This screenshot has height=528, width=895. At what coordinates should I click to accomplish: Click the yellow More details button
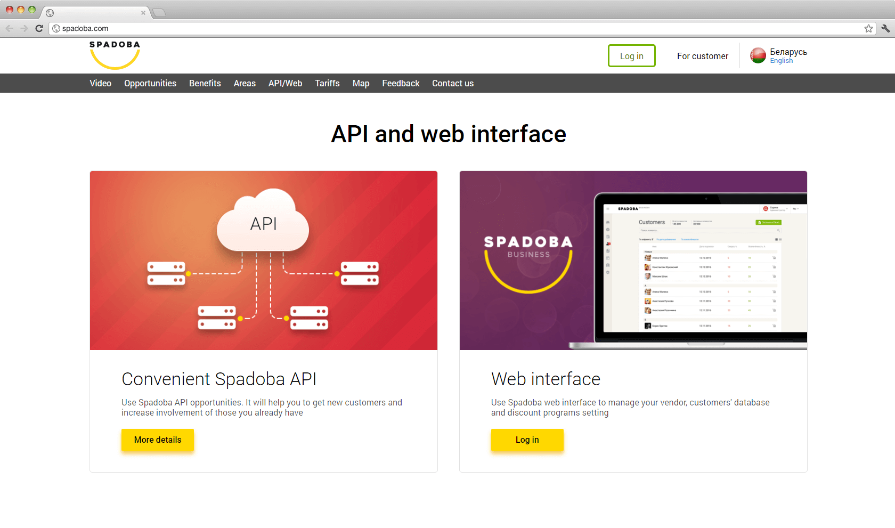pos(158,440)
